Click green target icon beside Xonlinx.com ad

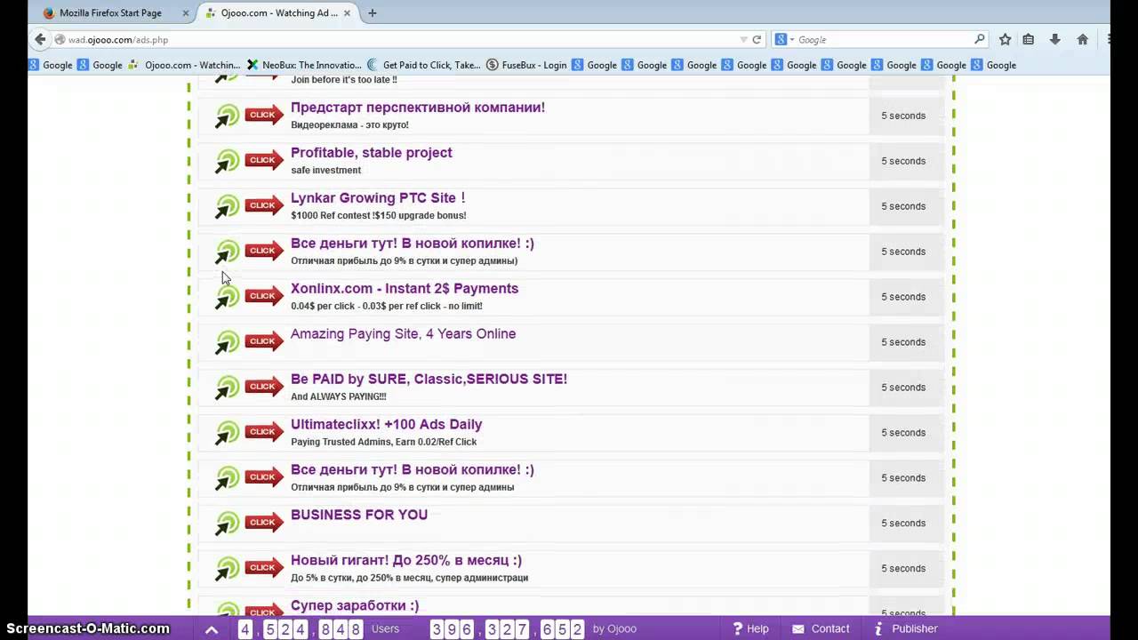click(227, 298)
